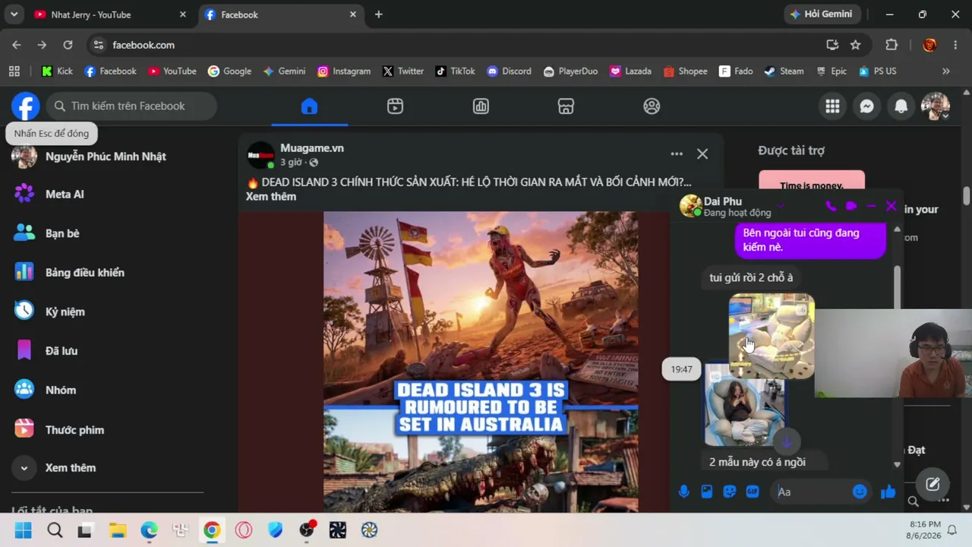Viewport: 972px width, 547px height.
Task: Open Windows taskbar search
Action: [55, 530]
